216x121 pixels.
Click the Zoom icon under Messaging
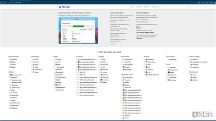(x=34, y=60)
